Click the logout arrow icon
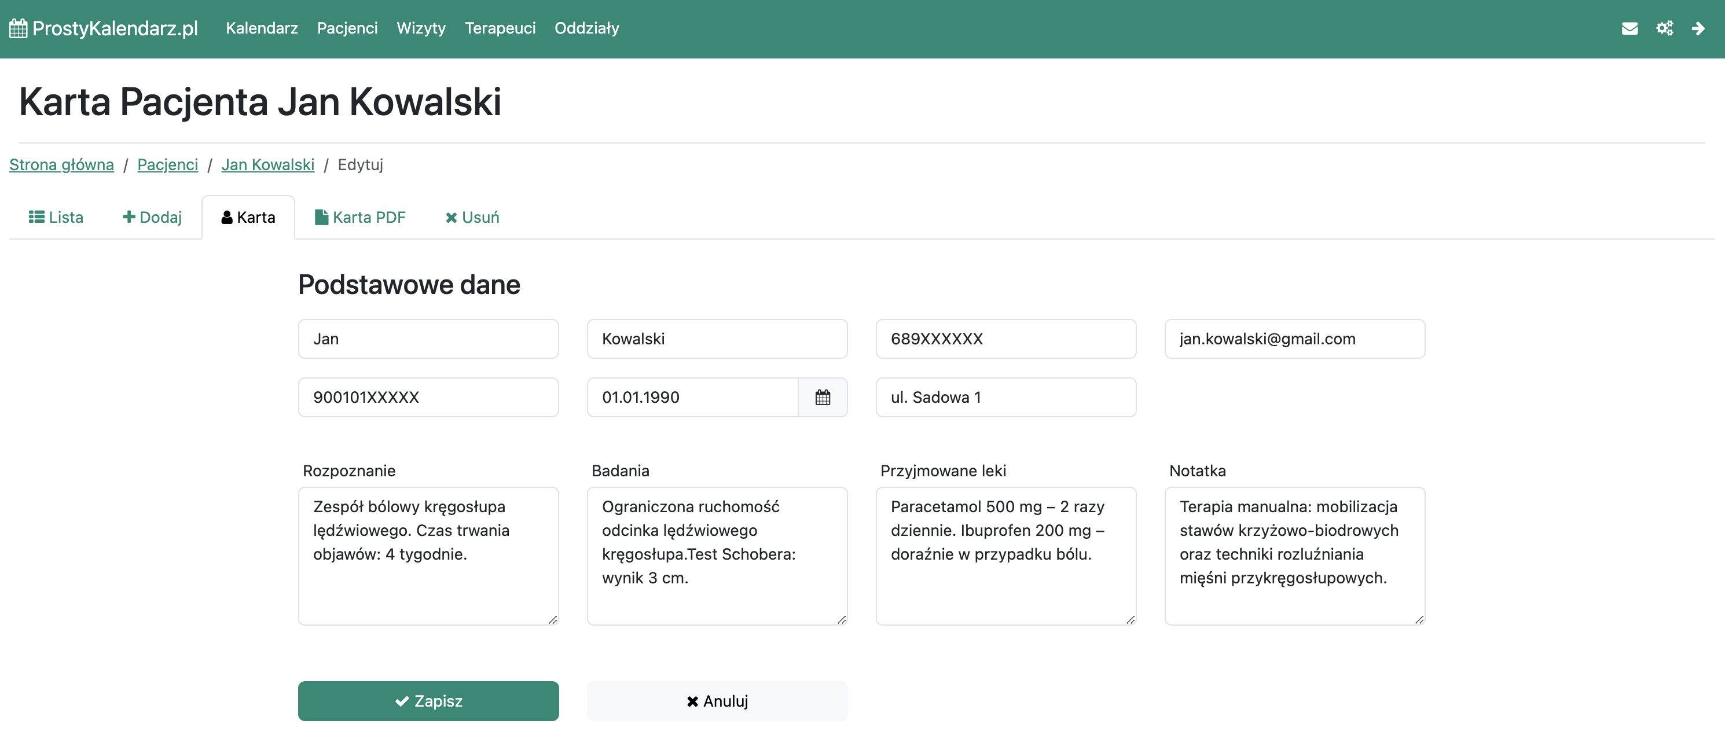This screenshot has width=1725, height=735. pos(1698,28)
